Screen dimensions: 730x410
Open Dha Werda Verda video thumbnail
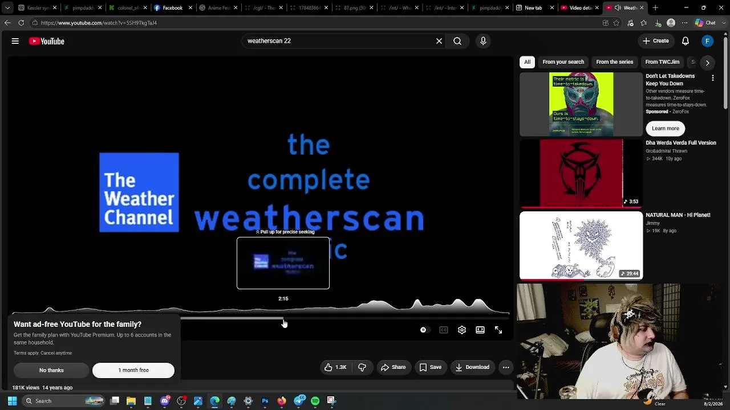[581, 174]
